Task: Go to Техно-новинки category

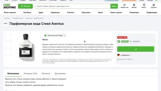Action: pos(10,12)
